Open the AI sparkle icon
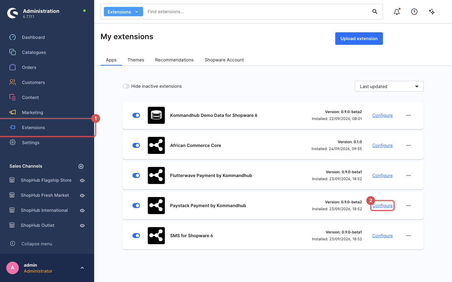452x282 pixels. [x=432, y=12]
